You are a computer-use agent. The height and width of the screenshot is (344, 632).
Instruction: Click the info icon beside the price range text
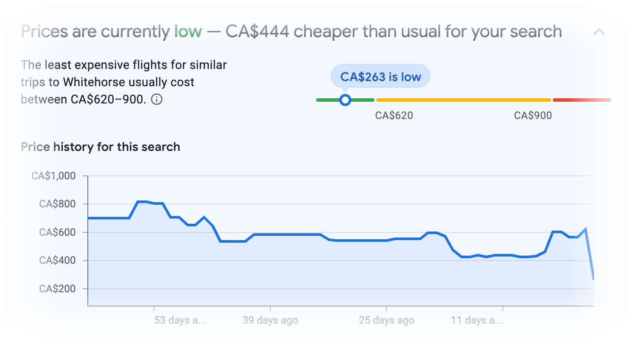tap(157, 100)
